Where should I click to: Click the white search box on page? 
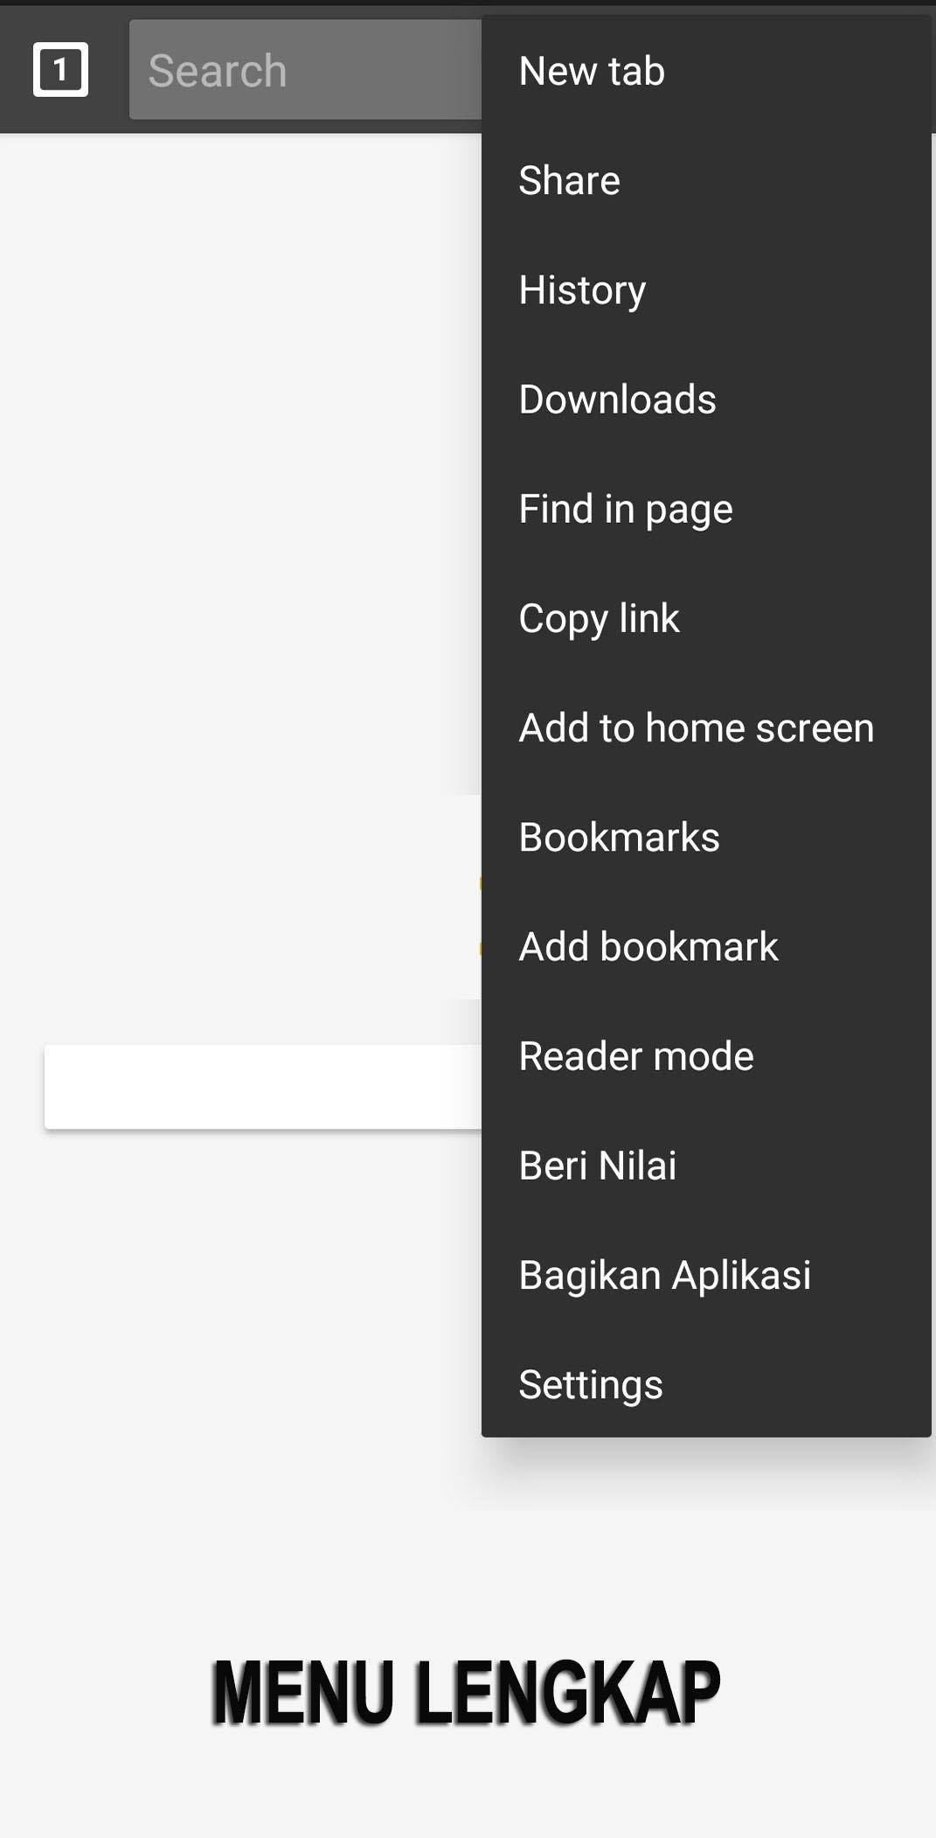[263, 1086]
